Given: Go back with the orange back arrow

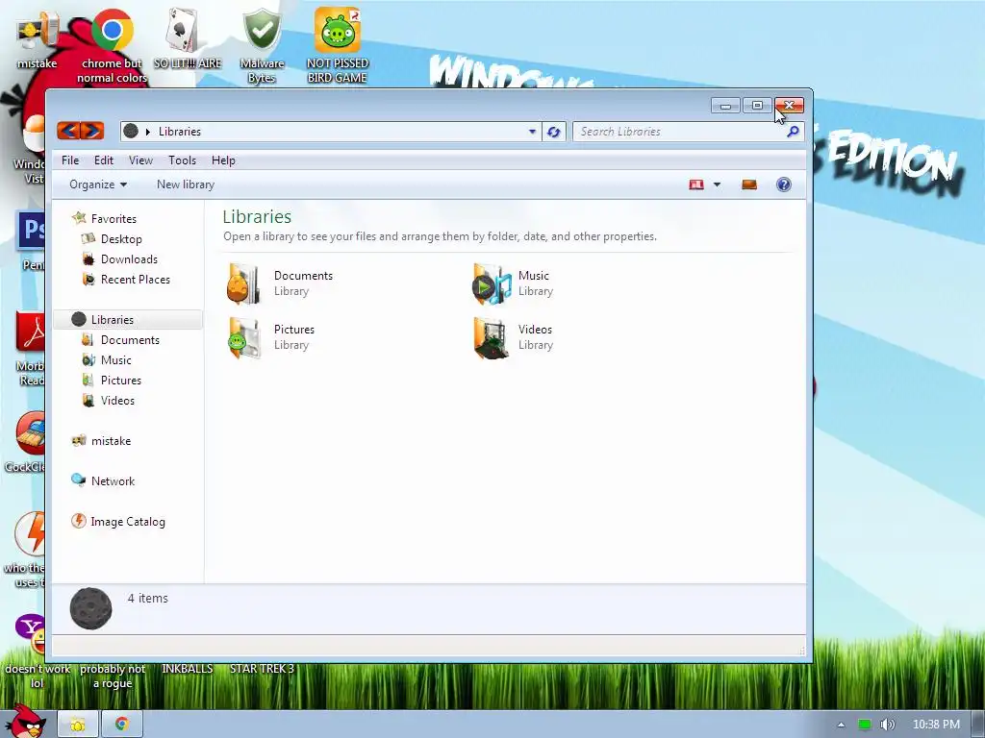Looking at the screenshot, I should tap(68, 131).
